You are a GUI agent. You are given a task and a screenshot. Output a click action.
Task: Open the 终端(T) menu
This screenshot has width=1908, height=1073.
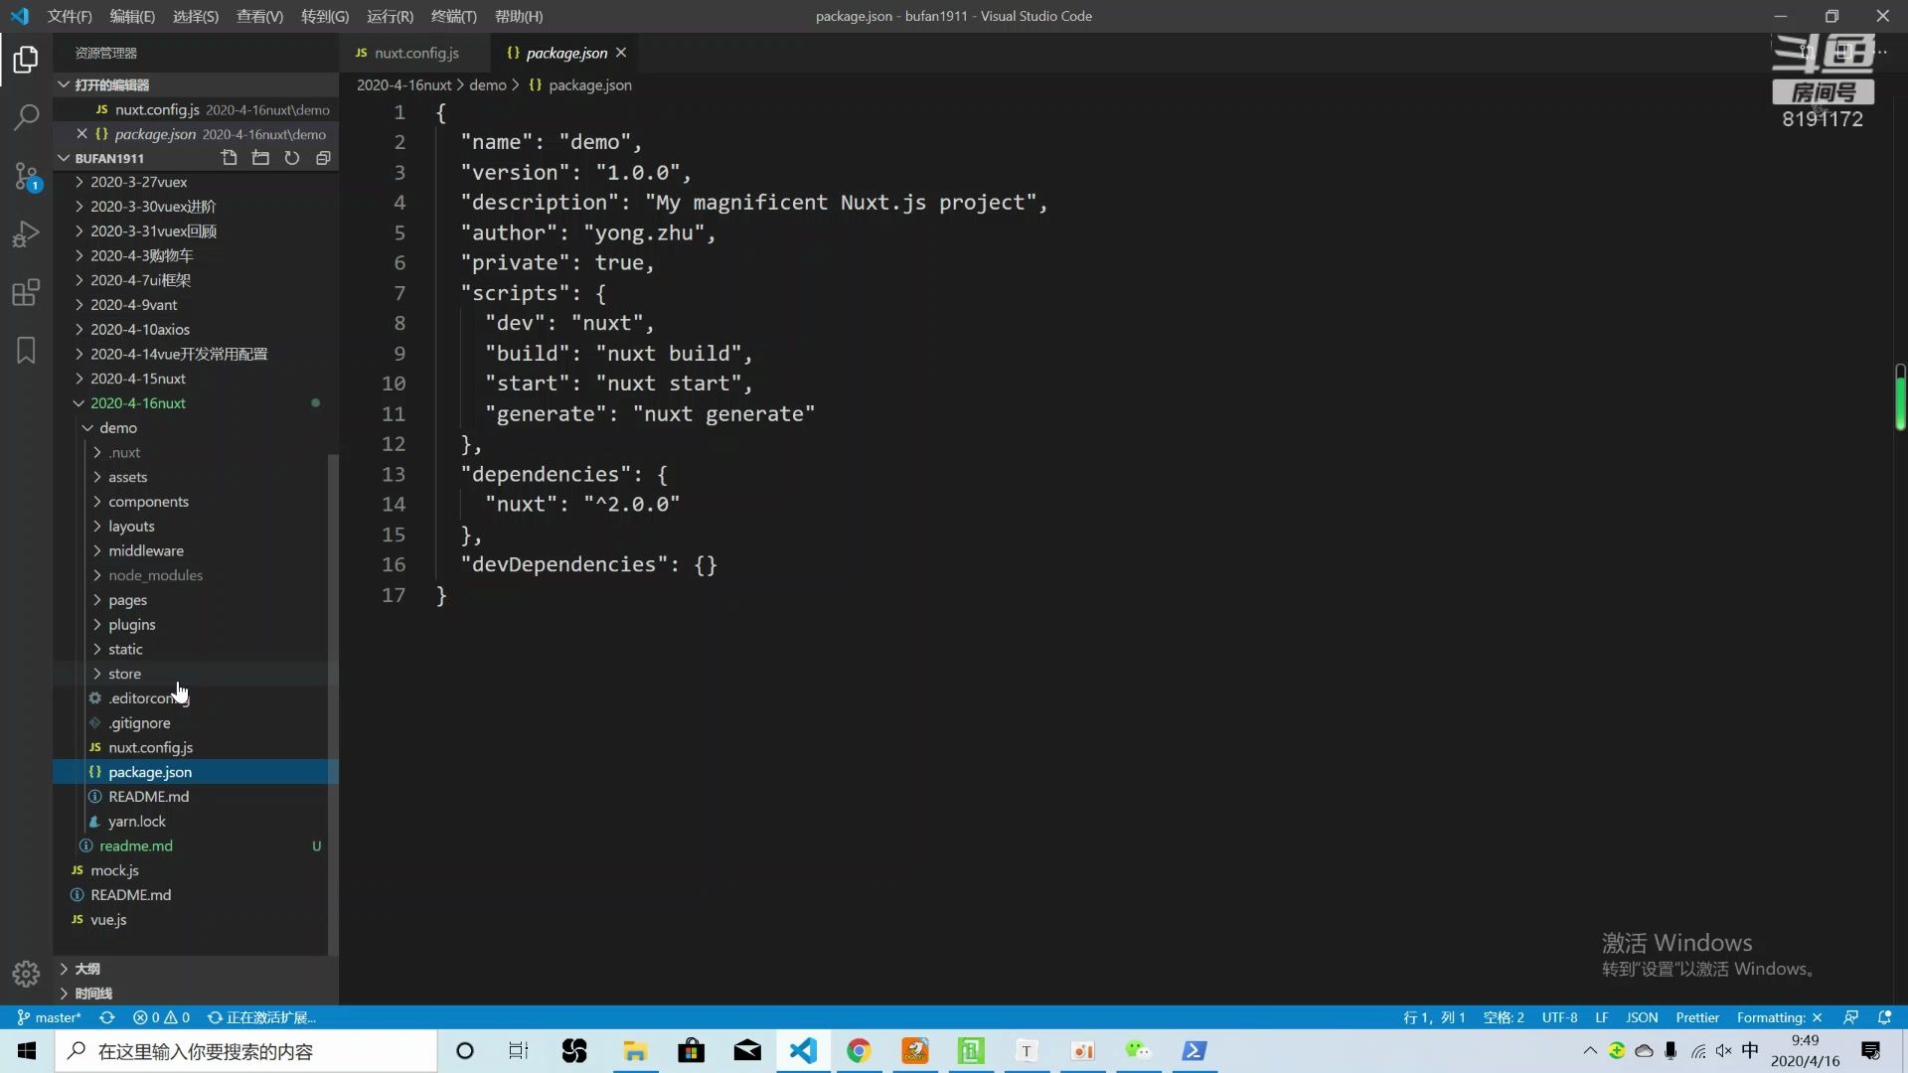click(453, 16)
